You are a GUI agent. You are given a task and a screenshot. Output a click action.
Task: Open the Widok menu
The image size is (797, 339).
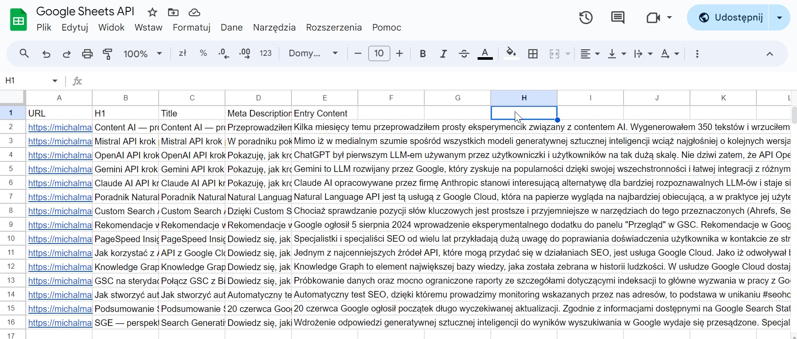click(111, 27)
